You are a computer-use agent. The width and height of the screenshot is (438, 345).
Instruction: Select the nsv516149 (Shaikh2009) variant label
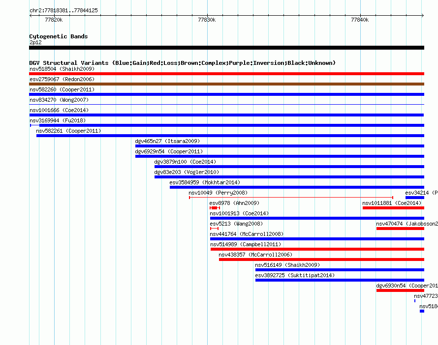(x=287, y=265)
